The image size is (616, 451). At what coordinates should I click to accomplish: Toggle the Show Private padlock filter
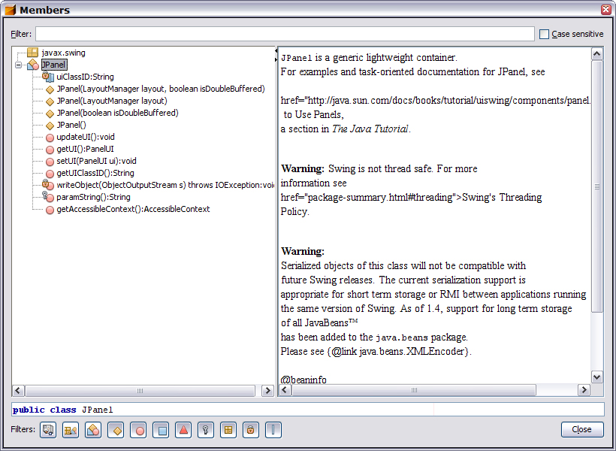click(x=251, y=430)
